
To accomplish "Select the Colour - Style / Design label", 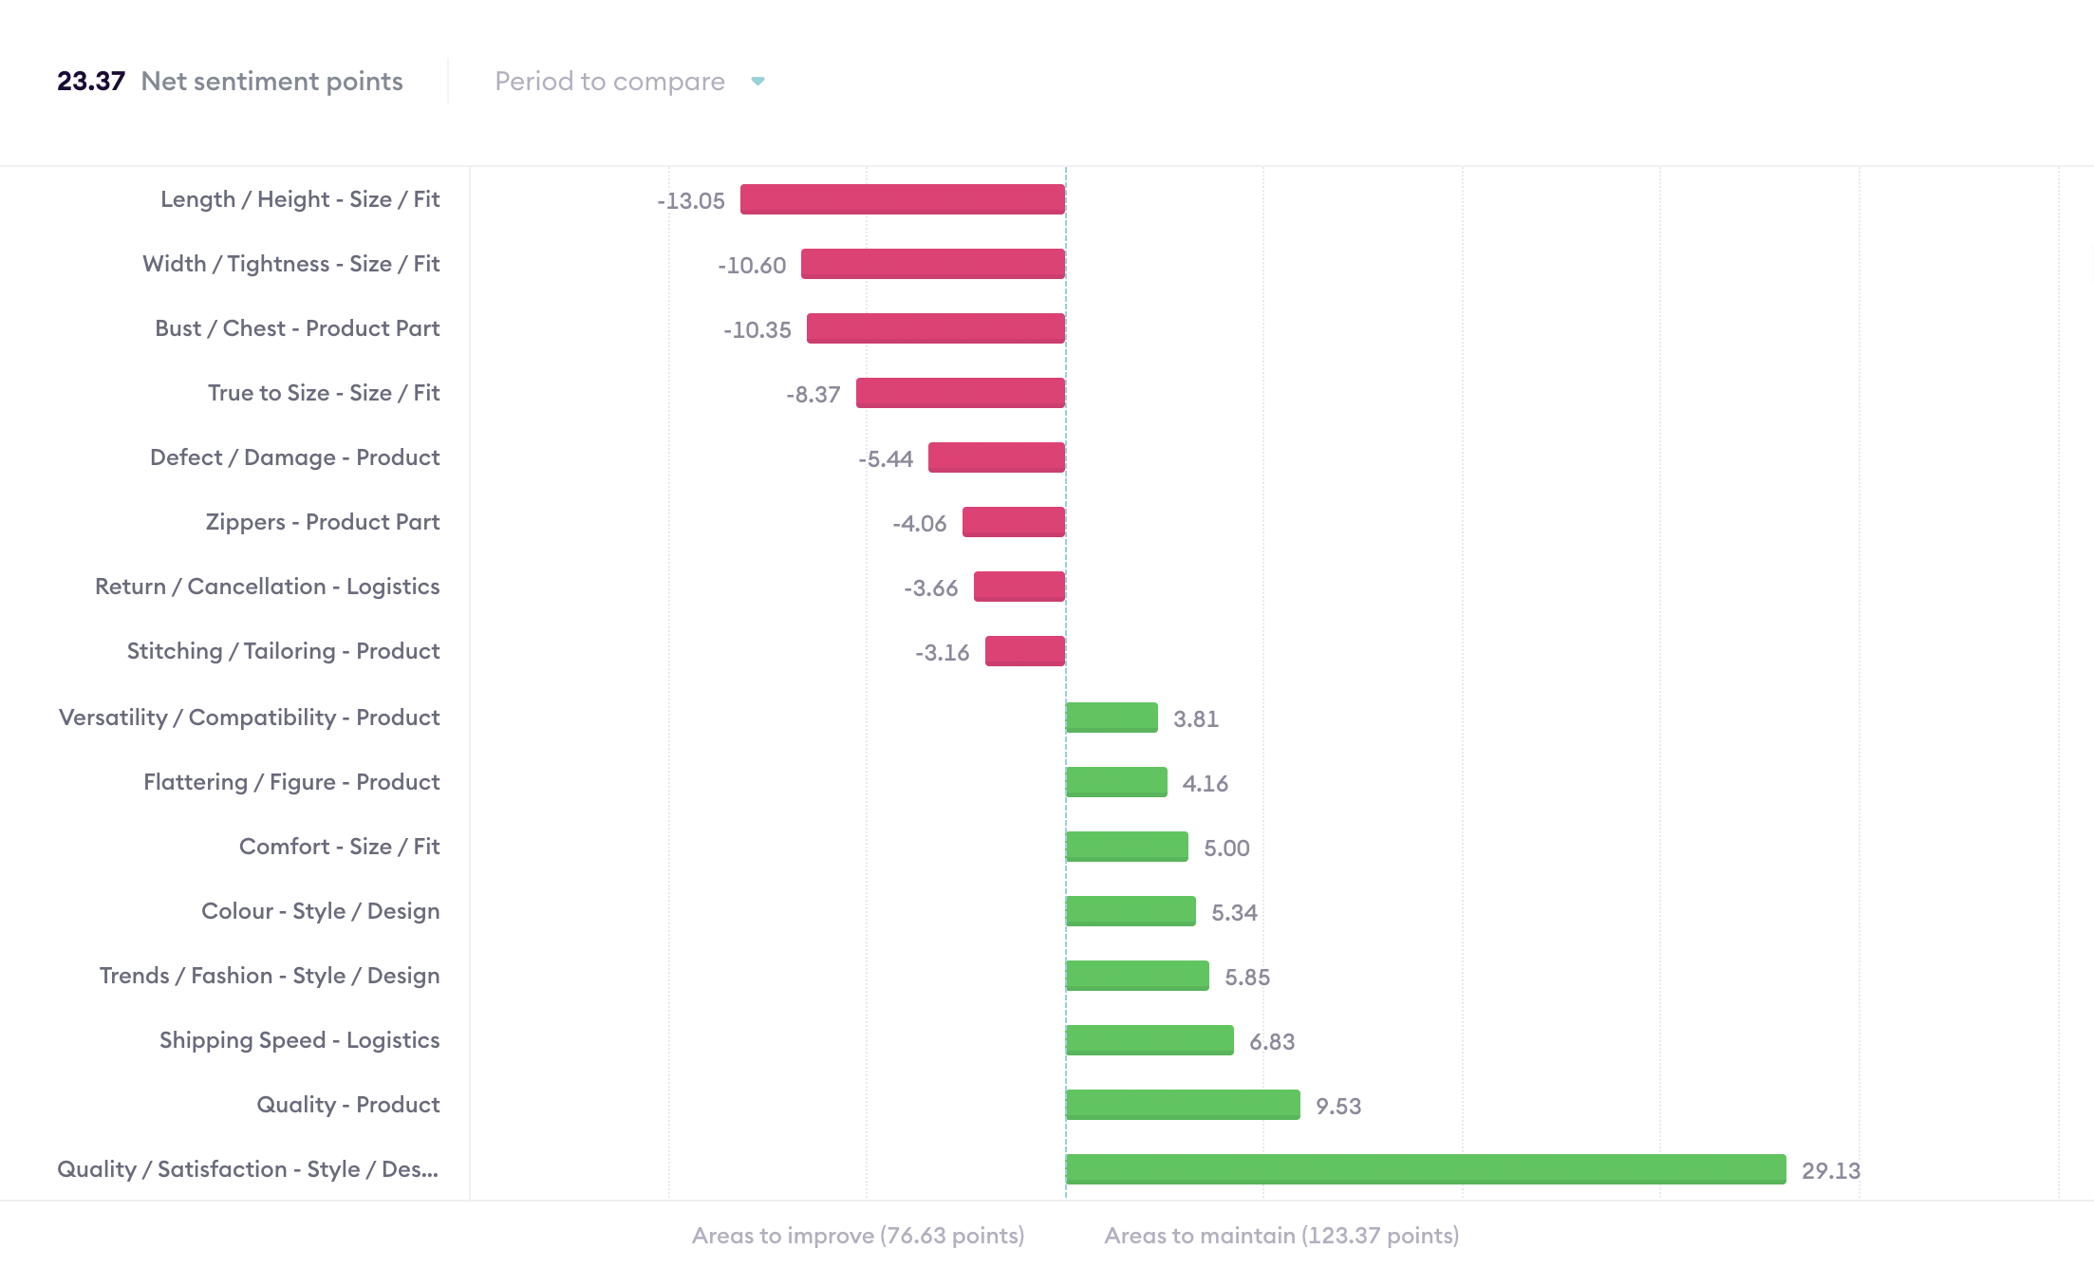I will point(320,911).
